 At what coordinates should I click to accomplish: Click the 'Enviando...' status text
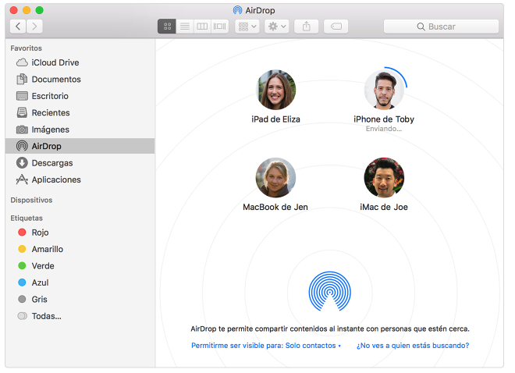pos(384,129)
